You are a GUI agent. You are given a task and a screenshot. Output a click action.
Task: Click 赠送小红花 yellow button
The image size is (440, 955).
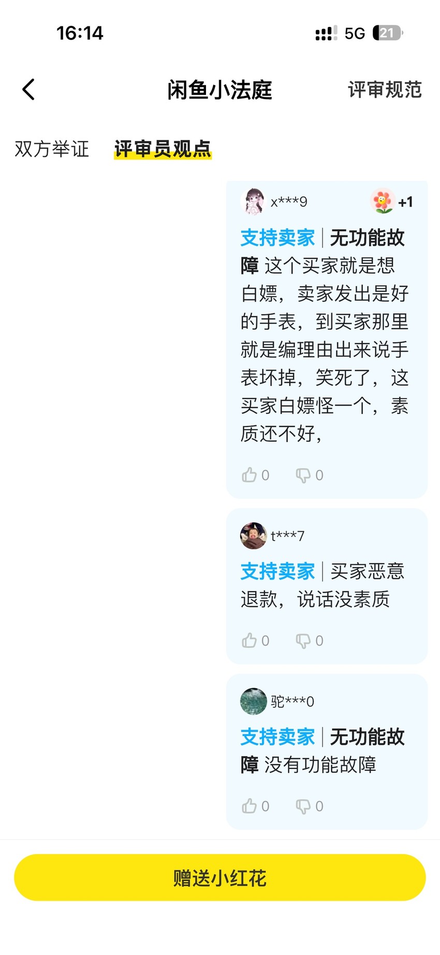[x=220, y=878]
